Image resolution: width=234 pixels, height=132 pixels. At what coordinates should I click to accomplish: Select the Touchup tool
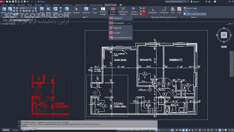click(67, 10)
